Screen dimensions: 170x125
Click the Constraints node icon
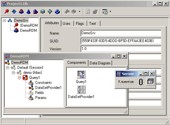31,83
